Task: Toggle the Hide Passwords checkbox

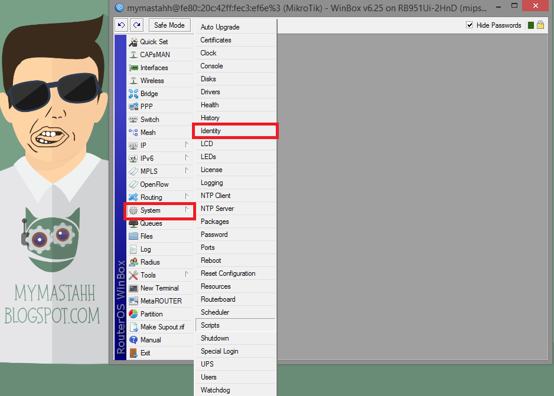Action: (x=470, y=25)
